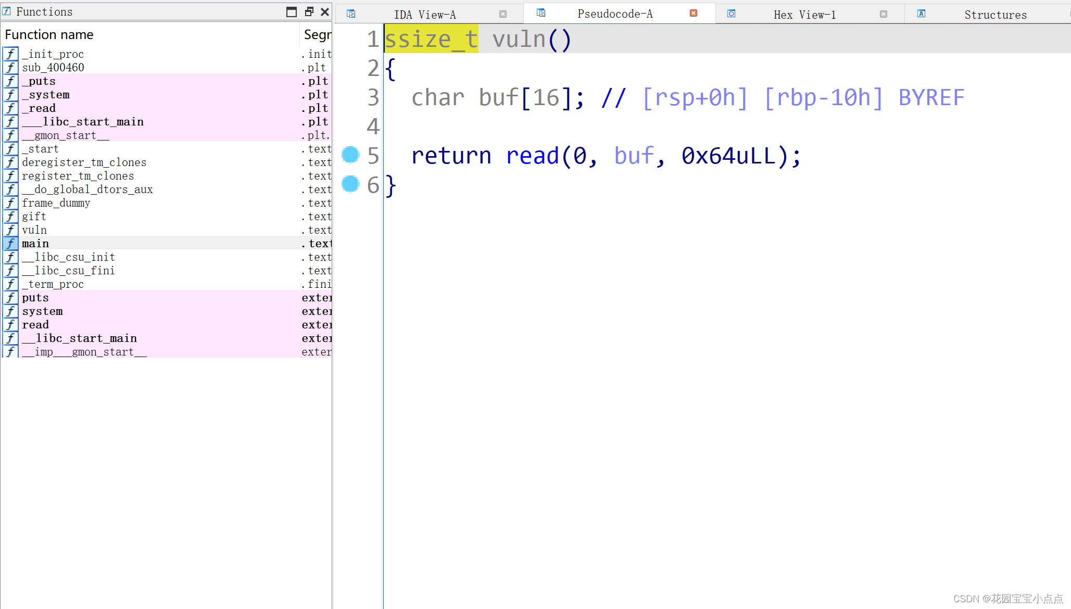Click the Hex View-1 tab icon

point(732,14)
